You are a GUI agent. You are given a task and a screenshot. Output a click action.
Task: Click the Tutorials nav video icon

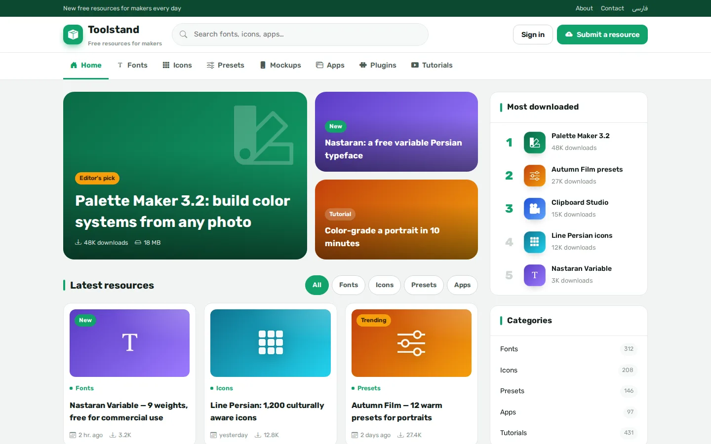tap(415, 65)
